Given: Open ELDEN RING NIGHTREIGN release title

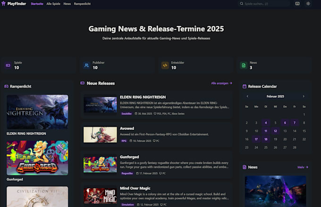Looking at the screenshot, I should click(143, 97).
